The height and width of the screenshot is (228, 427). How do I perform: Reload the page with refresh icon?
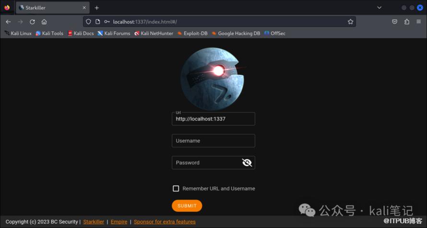(x=32, y=22)
